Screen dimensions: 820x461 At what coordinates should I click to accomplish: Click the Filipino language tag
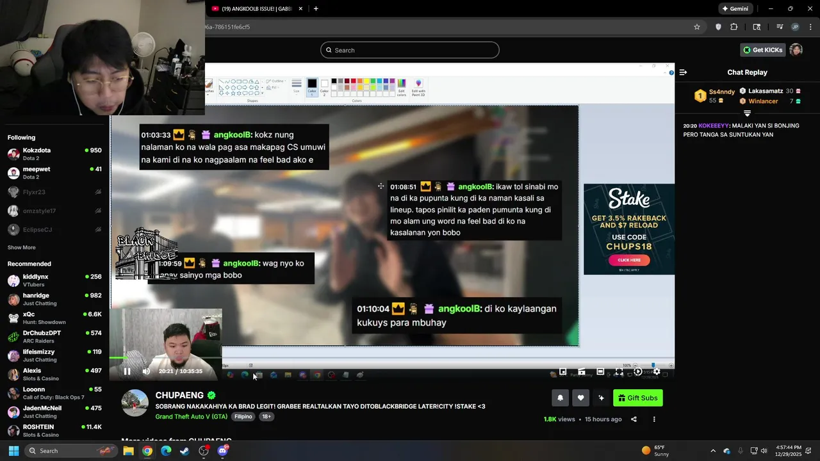243,416
